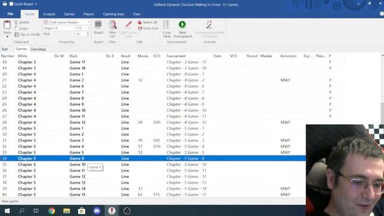Sort by Black column header
The width and height of the screenshot is (384, 216).
point(73,56)
